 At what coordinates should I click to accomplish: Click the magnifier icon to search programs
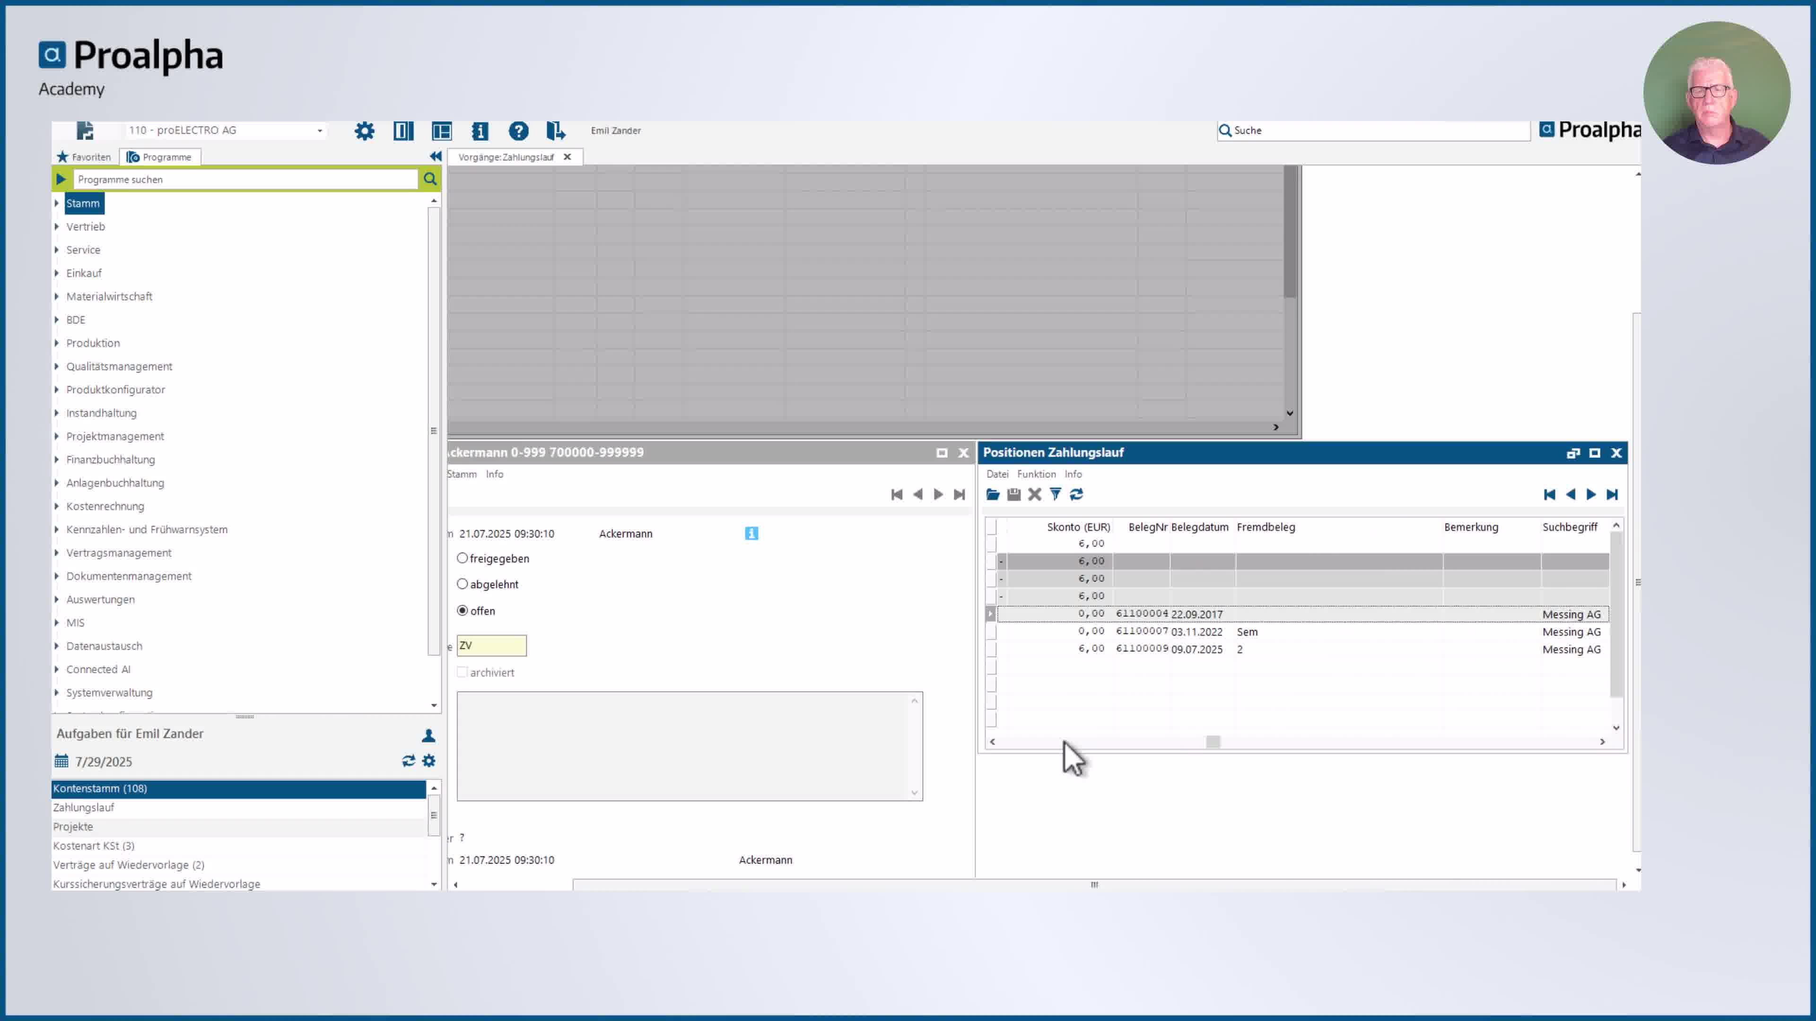(430, 179)
